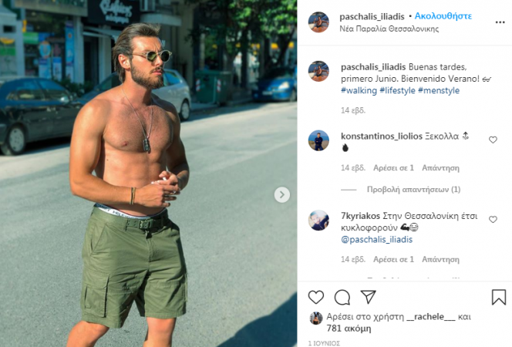512x347 pixels.
Task: Open 7kyriakos profile picture
Action: coord(318,221)
